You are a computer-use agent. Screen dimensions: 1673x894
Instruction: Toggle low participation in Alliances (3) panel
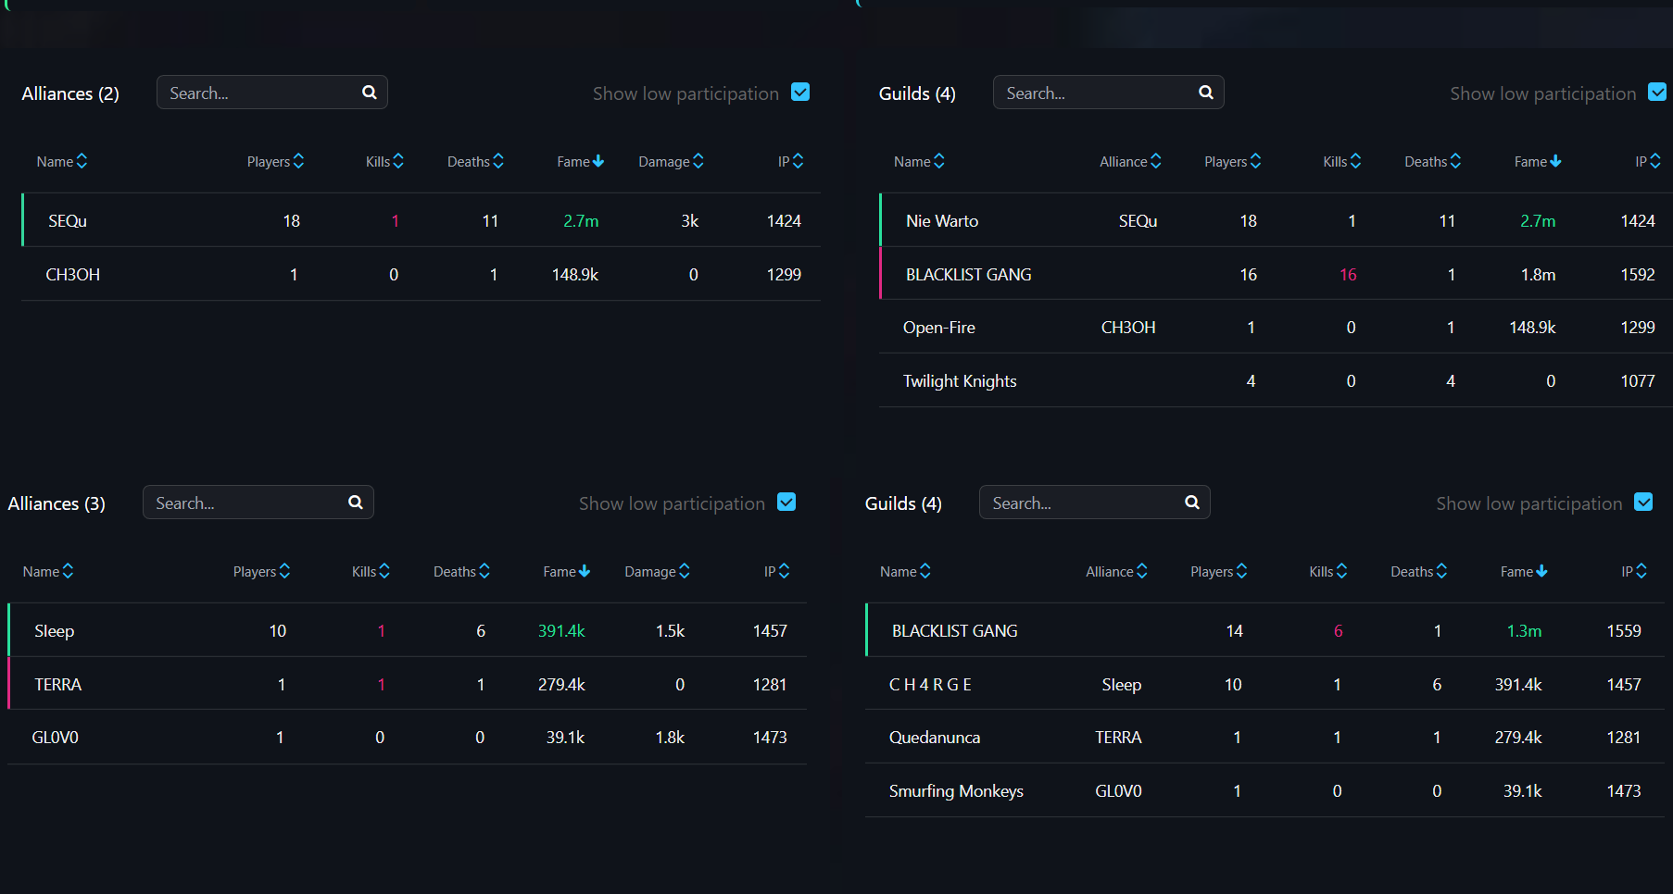[786, 503]
